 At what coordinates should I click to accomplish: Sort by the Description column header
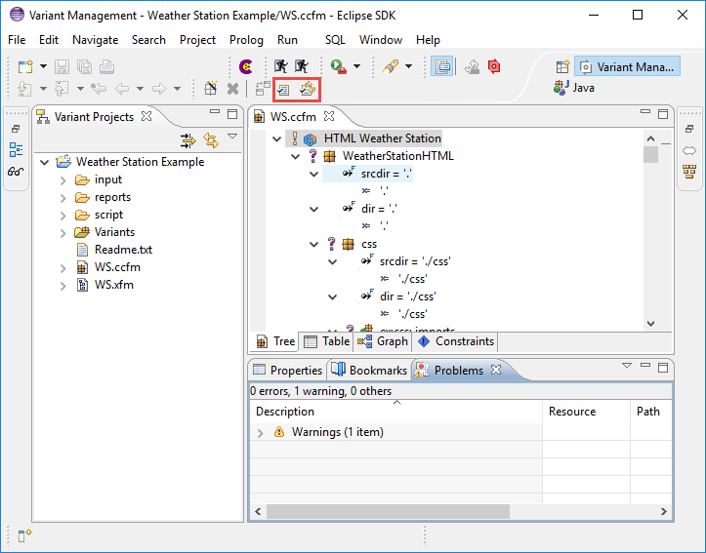[x=396, y=412]
